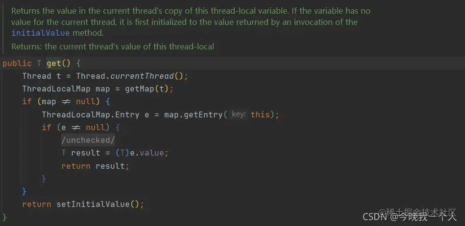Viewport: 465px width, 226px height.
Task: Expand the folded /unchecked/ annotation
Action: coord(88,140)
